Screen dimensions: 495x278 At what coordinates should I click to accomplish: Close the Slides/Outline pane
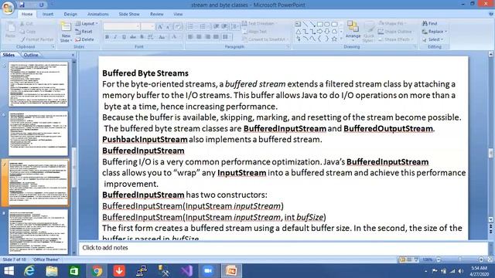pyautogui.click(x=73, y=55)
